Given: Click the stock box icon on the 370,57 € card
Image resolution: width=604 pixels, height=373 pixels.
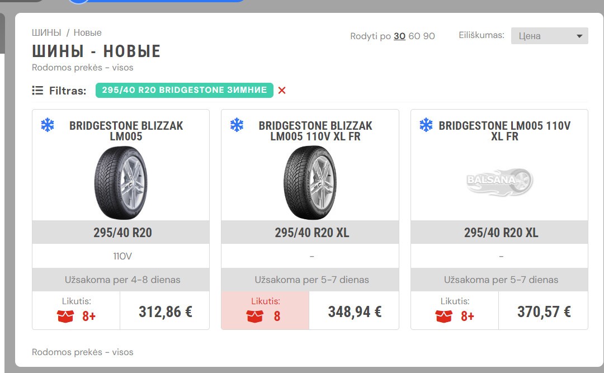Looking at the screenshot, I should coord(443,317).
